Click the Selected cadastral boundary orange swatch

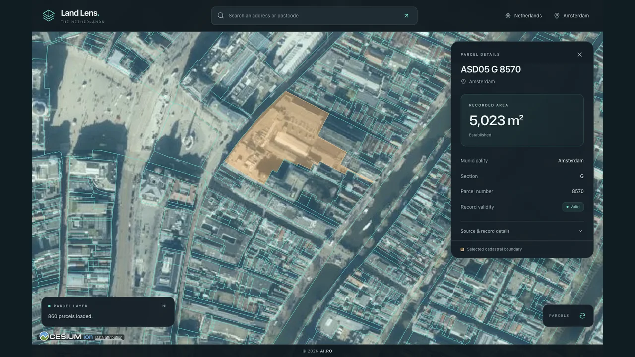coord(462,249)
